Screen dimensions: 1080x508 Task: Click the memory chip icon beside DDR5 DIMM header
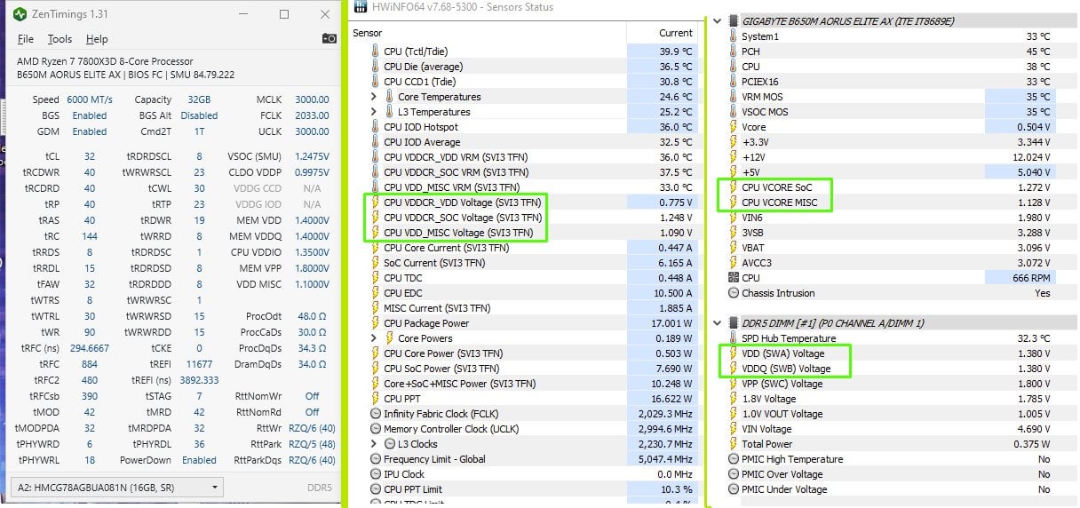pos(733,322)
